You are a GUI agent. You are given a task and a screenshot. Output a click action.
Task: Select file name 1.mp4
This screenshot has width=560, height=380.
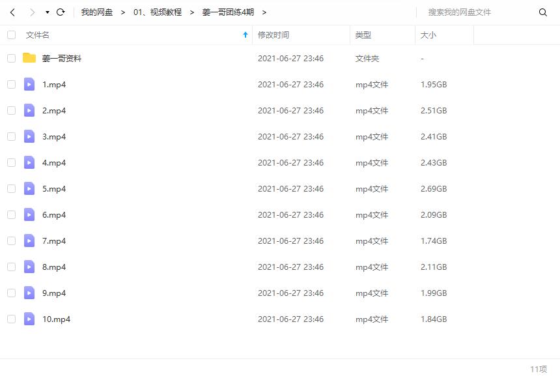pos(54,85)
